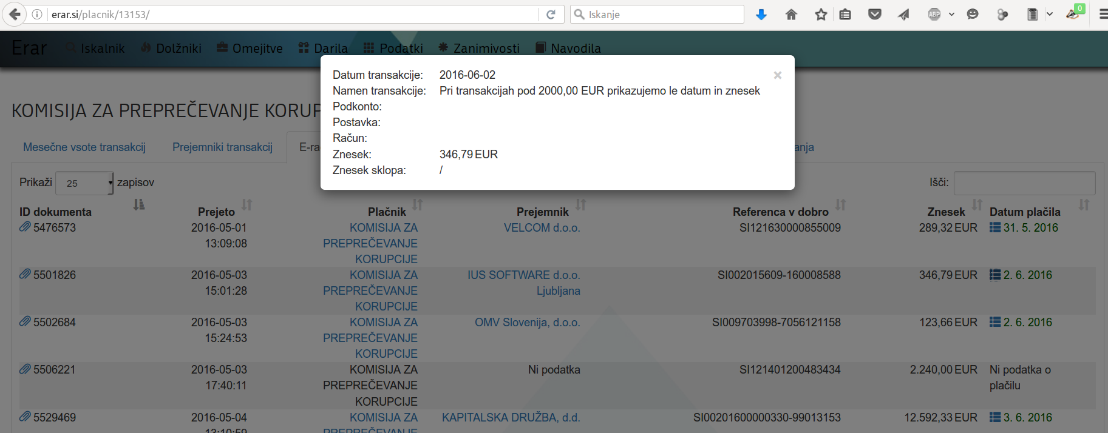The height and width of the screenshot is (433, 1108).
Task: Open the Iskalnik menu item
Action: click(96, 48)
